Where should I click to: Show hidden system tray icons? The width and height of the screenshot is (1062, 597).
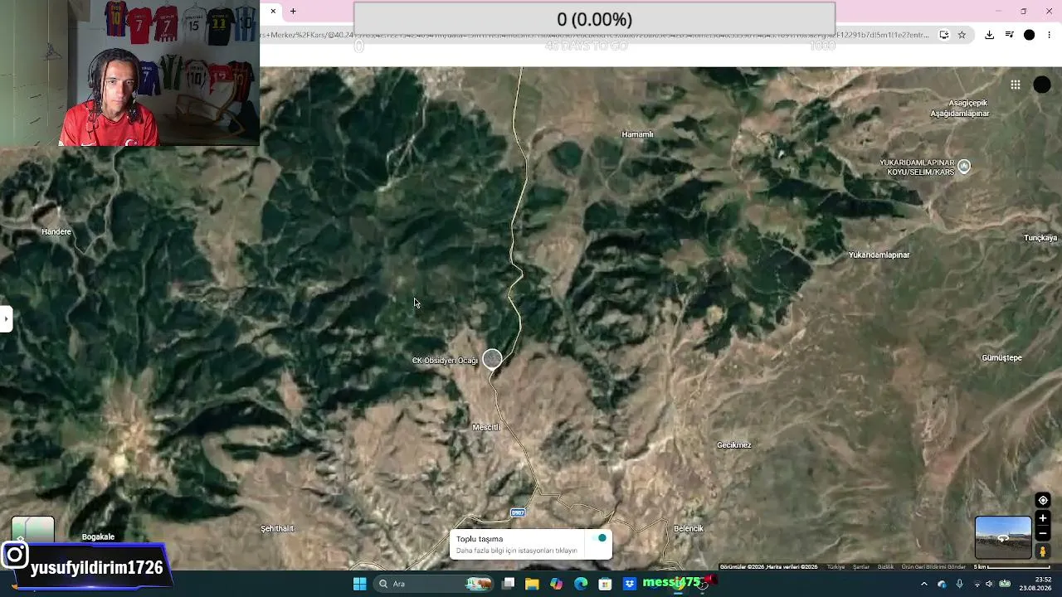point(924,584)
